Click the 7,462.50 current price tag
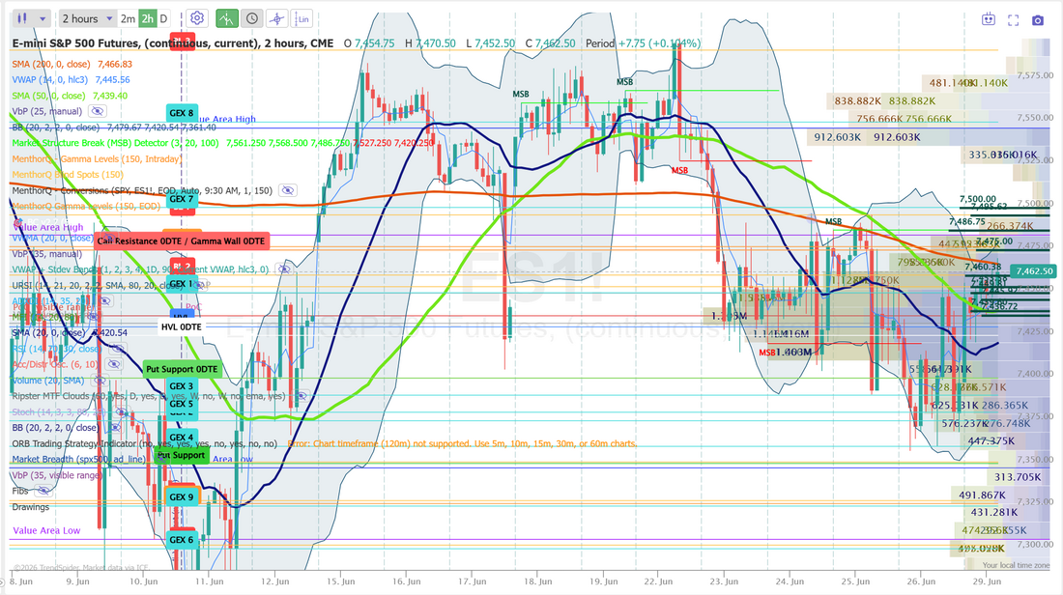 click(1034, 271)
